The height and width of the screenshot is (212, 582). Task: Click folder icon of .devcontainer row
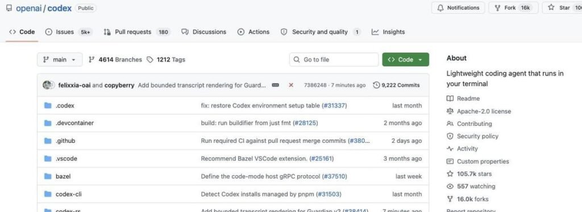(x=48, y=123)
